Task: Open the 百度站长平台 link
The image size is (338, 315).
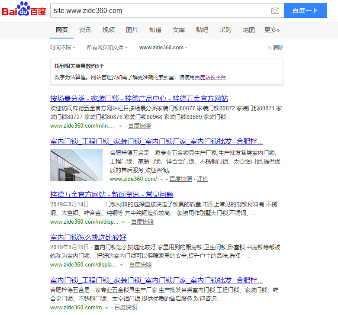Action: coord(210,77)
